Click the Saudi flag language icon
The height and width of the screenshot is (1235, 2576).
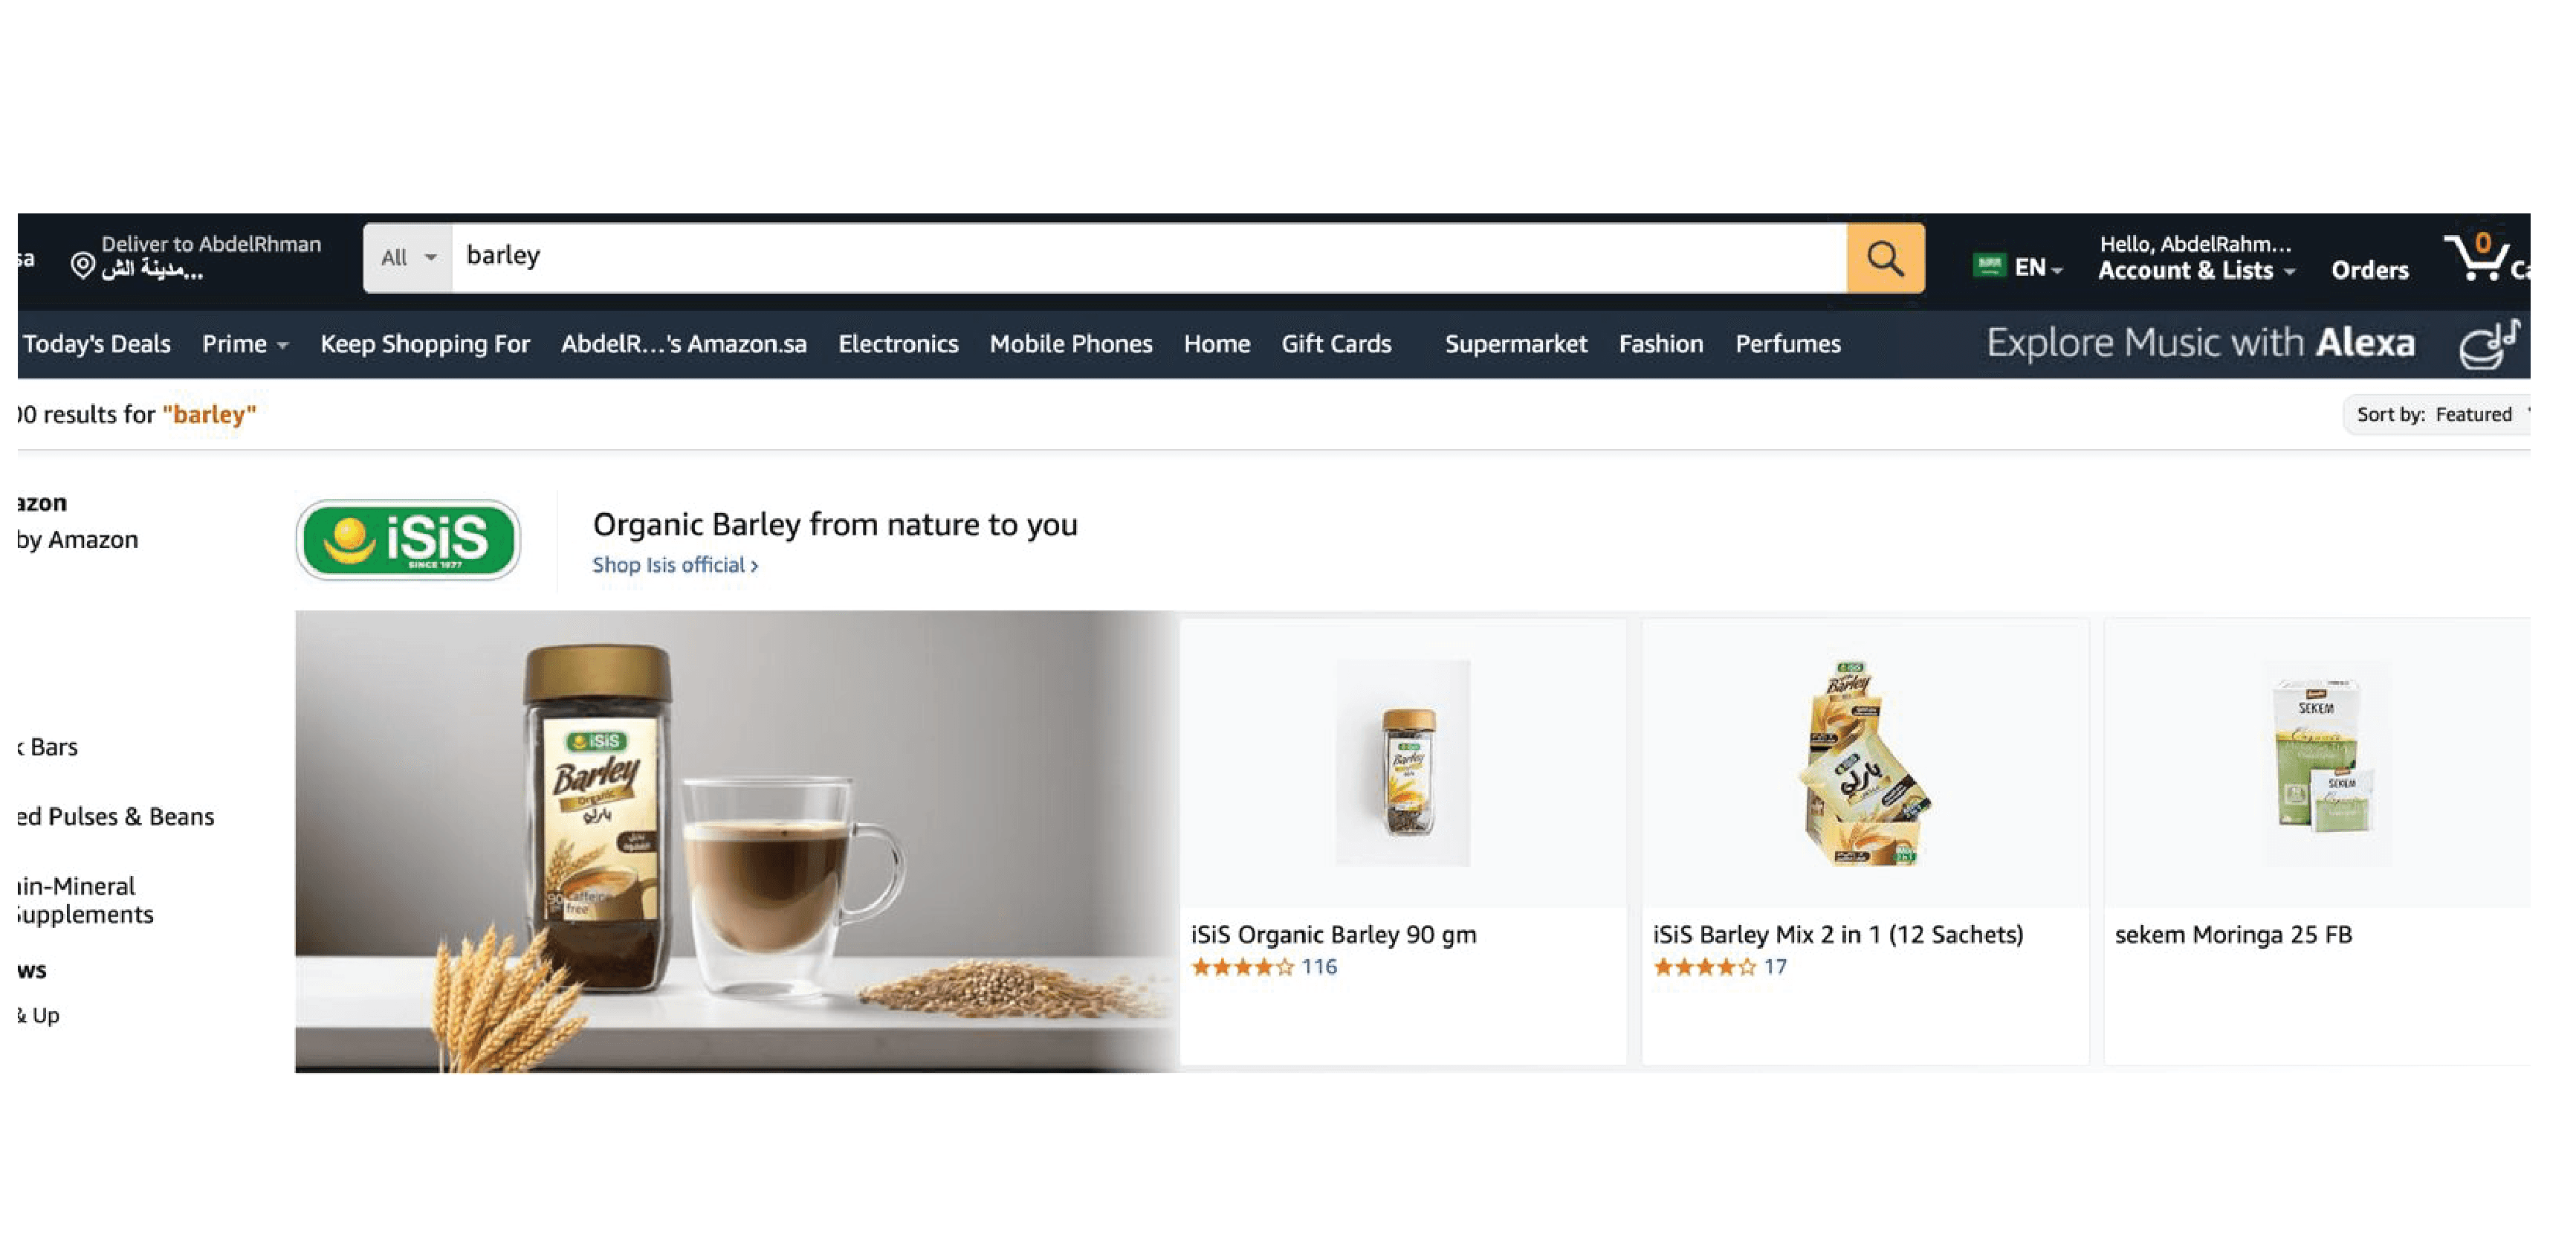click(x=1989, y=265)
